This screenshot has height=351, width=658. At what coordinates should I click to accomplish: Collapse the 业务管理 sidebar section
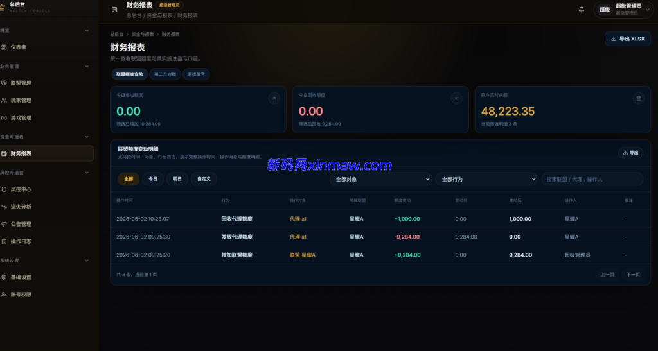click(87, 66)
